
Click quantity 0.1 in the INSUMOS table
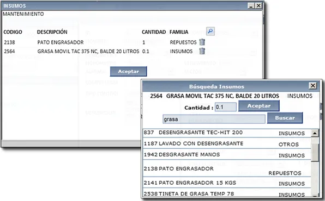coord(146,51)
